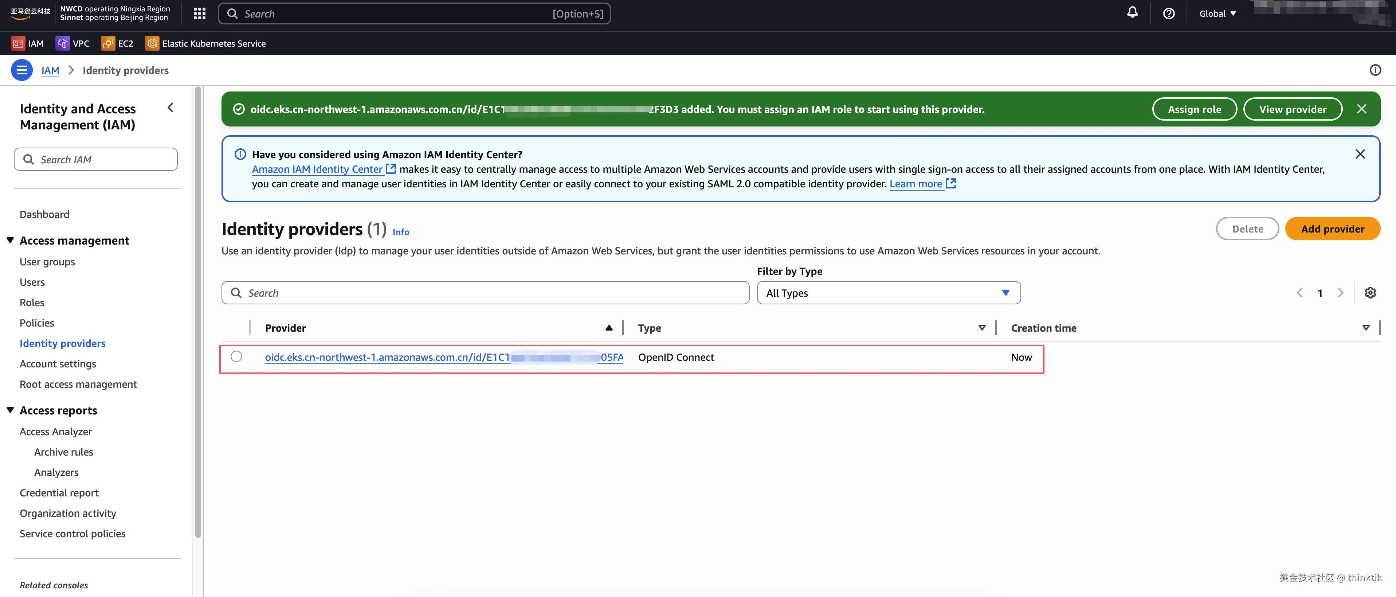Viewport: 1396px width, 597px height.
Task: Toggle the hamburger navigation menu icon
Action: coord(22,70)
